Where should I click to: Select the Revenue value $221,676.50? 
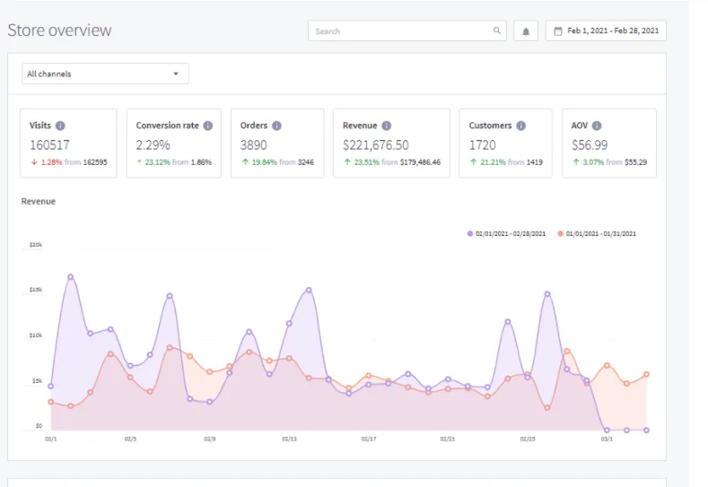click(x=376, y=145)
